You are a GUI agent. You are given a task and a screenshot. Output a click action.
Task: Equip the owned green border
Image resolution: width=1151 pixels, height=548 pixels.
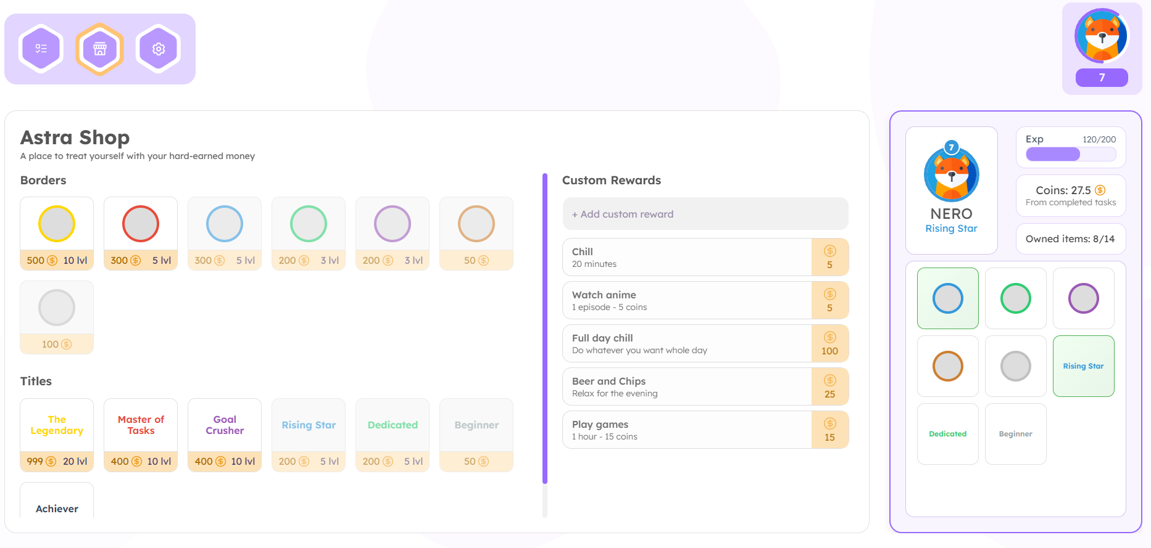click(1016, 298)
